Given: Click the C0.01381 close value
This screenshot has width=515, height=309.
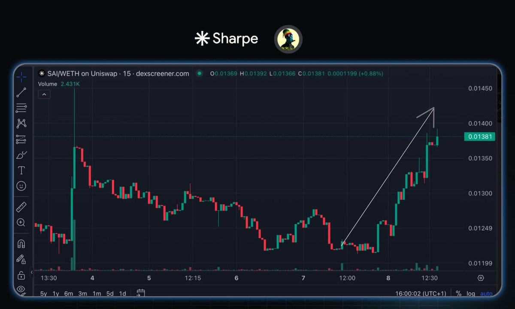Looking at the screenshot, I should pyautogui.click(x=311, y=73).
